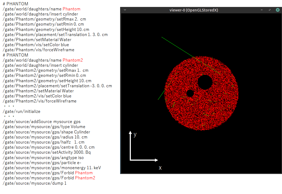This screenshot has height=194, width=282.
Task: Click the line '/gate/source/mysource/gps/angtype iso'
Action: pyautogui.click(x=43, y=158)
